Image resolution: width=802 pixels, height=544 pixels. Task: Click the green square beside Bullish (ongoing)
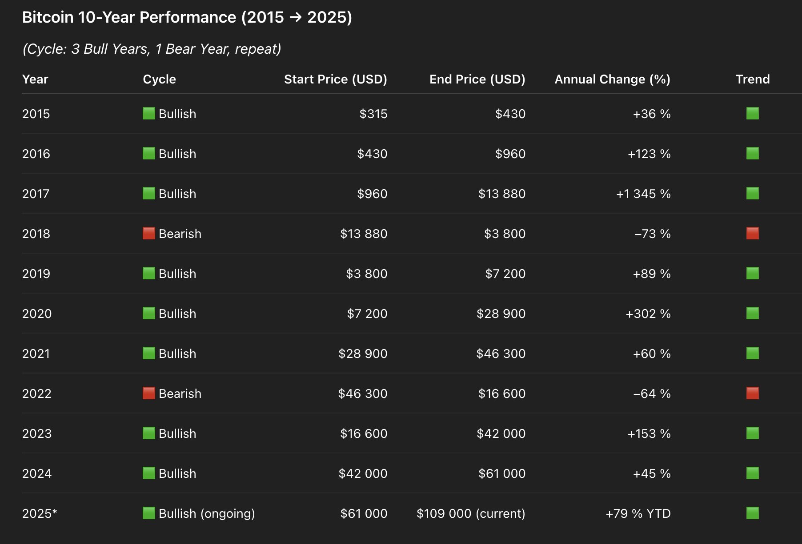point(148,513)
